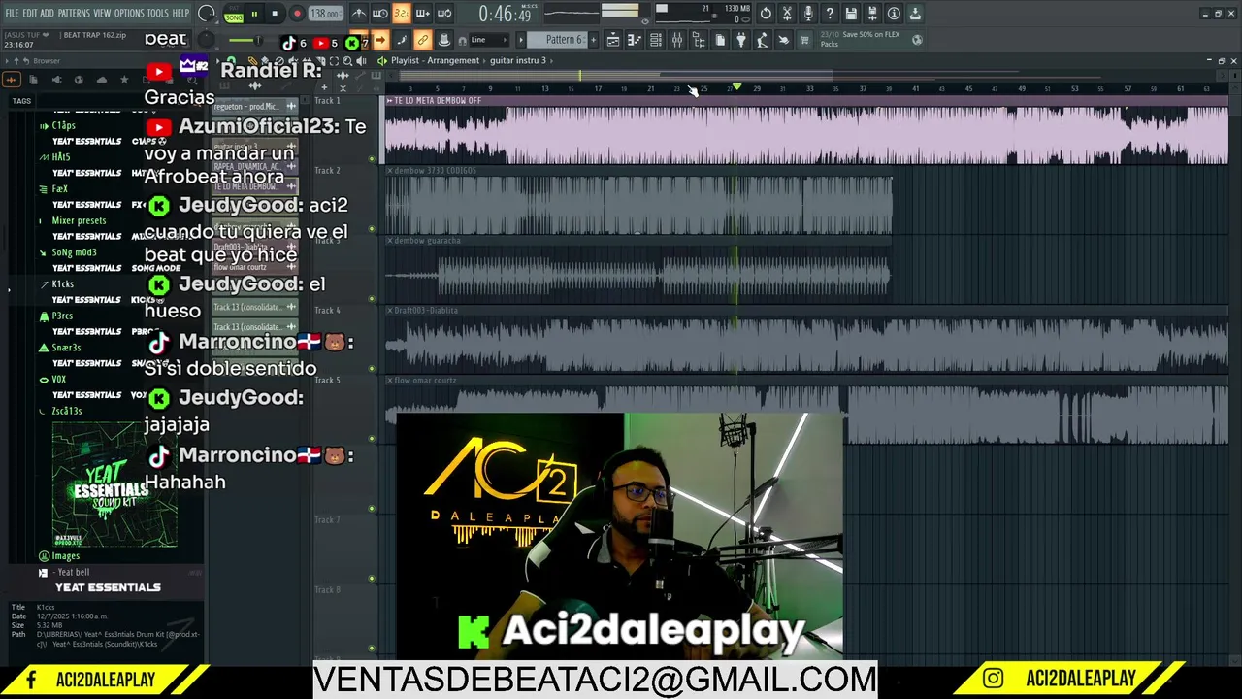Image resolution: width=1242 pixels, height=699 pixels.
Task: Click the main pitch knob
Action: point(207,40)
